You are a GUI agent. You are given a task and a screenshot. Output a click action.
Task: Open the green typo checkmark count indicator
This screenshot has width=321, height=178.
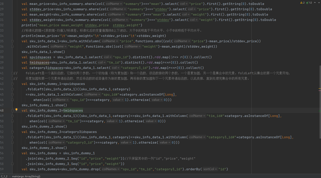pos(309,3)
